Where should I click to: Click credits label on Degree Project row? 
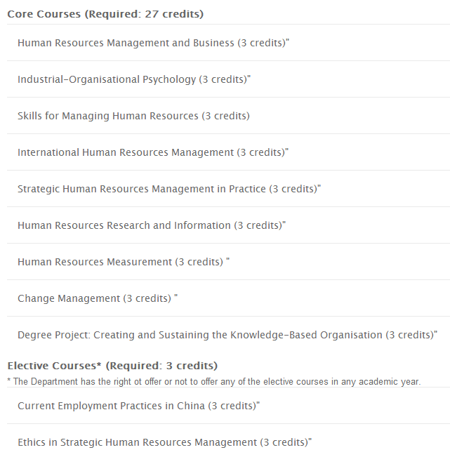pyautogui.click(x=410, y=335)
